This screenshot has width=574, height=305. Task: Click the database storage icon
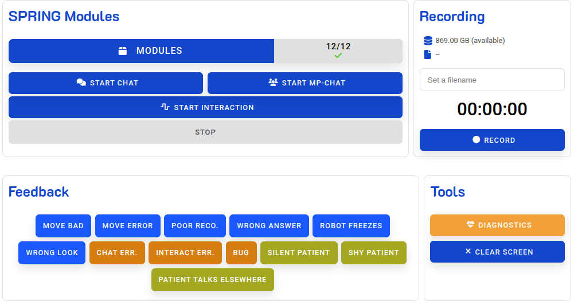(x=428, y=41)
